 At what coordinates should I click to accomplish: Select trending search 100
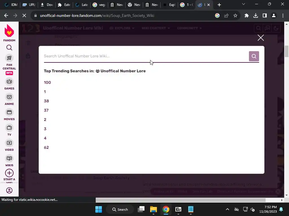pos(47,82)
